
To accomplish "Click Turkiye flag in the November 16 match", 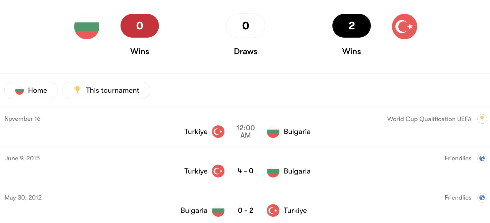I will tap(218, 132).
